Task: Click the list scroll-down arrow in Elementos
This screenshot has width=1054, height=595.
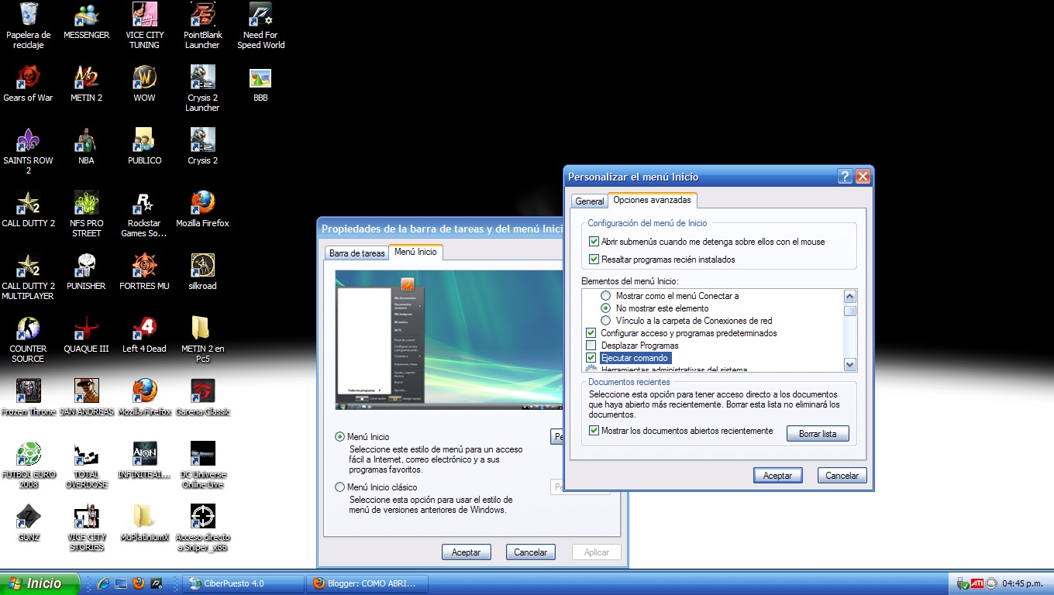Action: [x=850, y=364]
